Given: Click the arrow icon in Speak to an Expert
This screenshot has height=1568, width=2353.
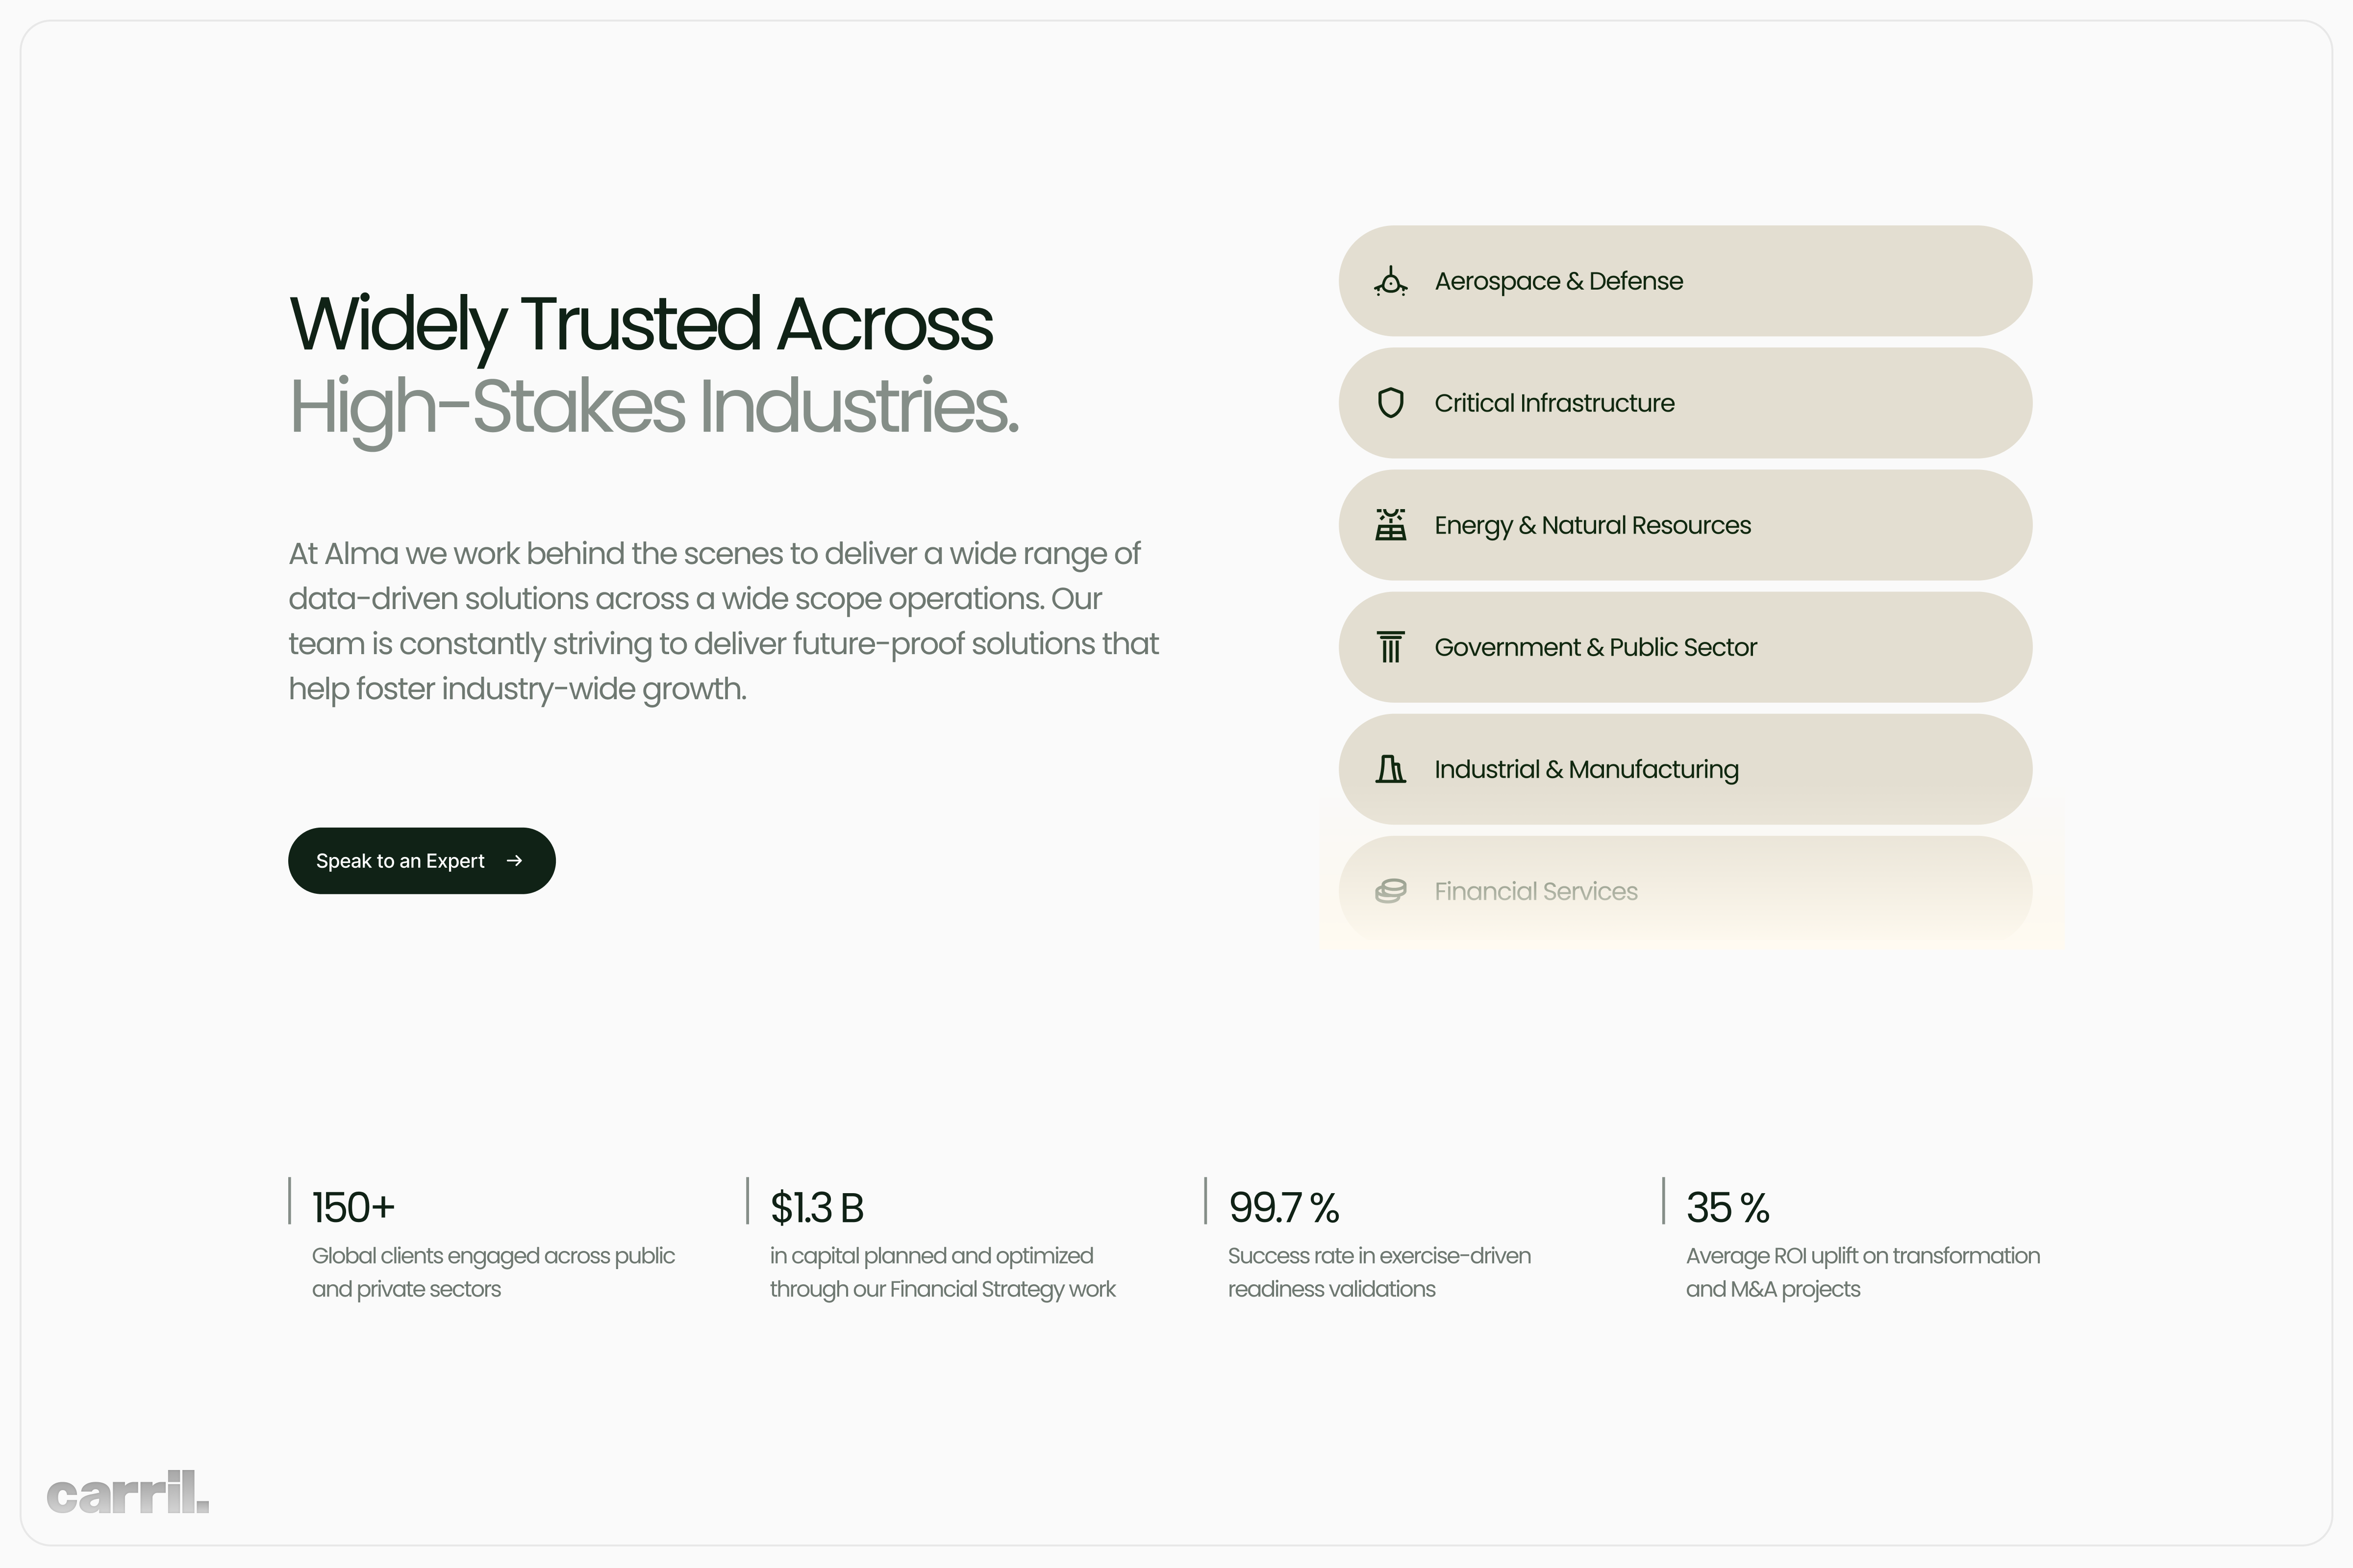Looking at the screenshot, I should [514, 861].
